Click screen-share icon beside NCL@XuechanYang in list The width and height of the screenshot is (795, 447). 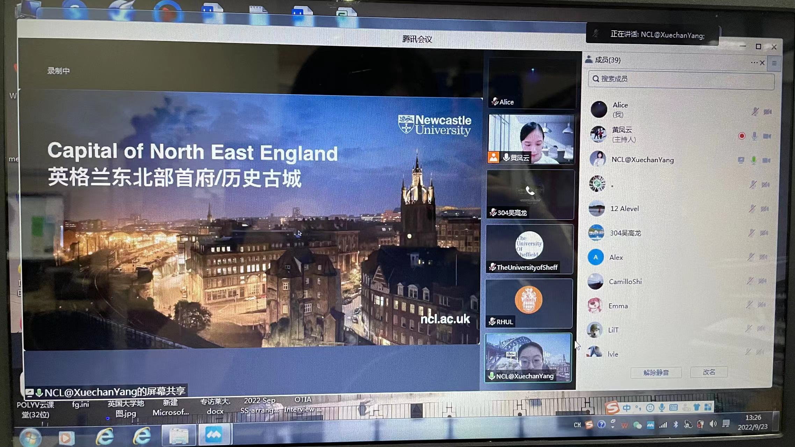point(741,160)
